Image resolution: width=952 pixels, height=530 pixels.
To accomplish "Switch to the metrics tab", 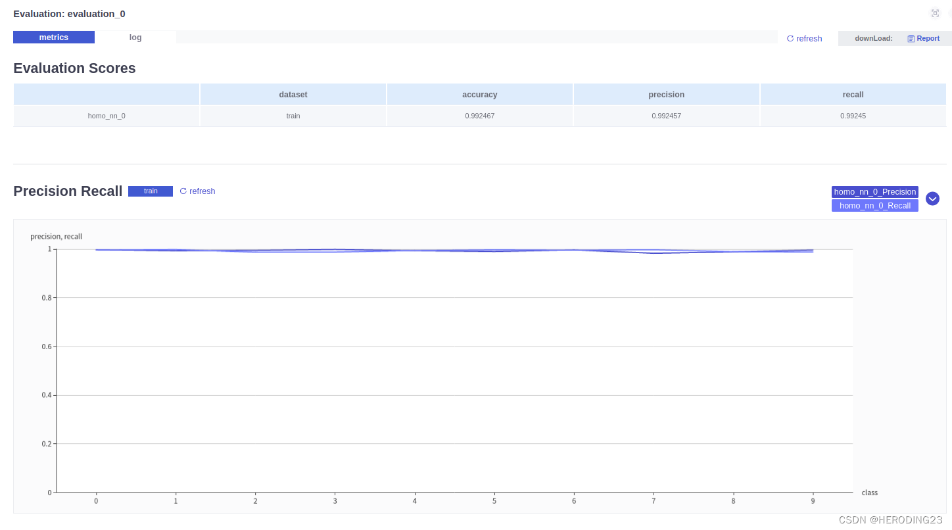I will pos(54,37).
